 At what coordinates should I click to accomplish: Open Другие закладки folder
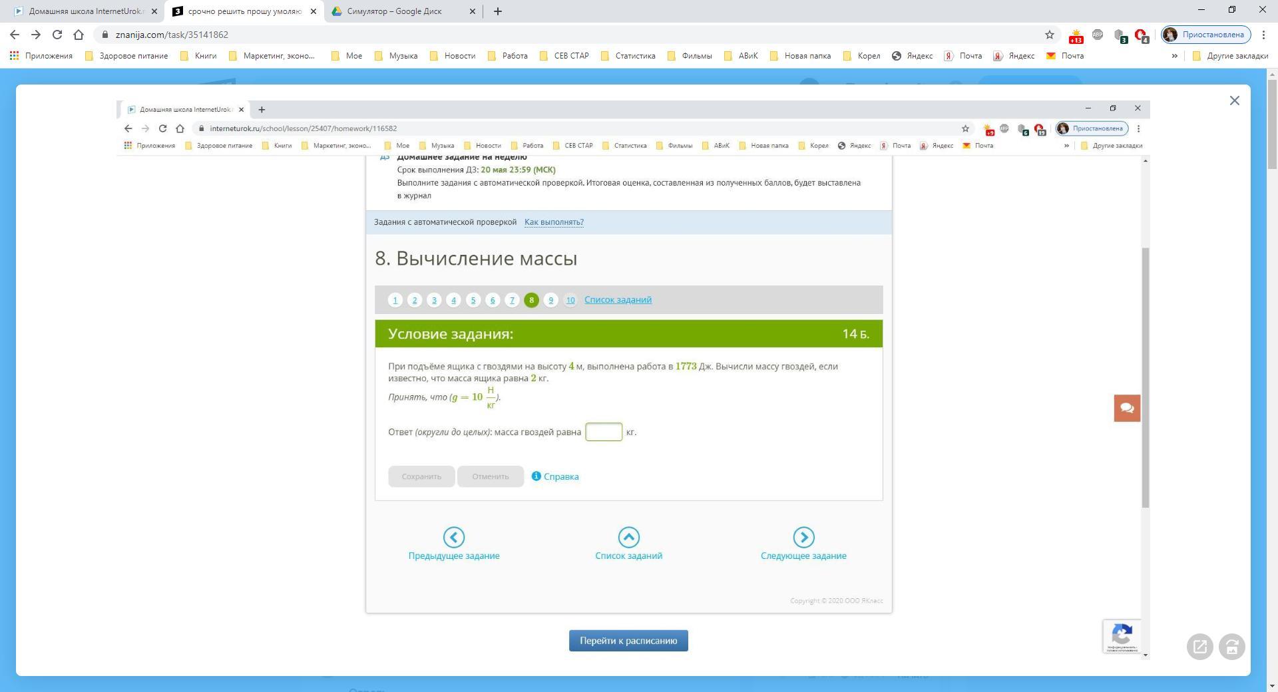1230,56
